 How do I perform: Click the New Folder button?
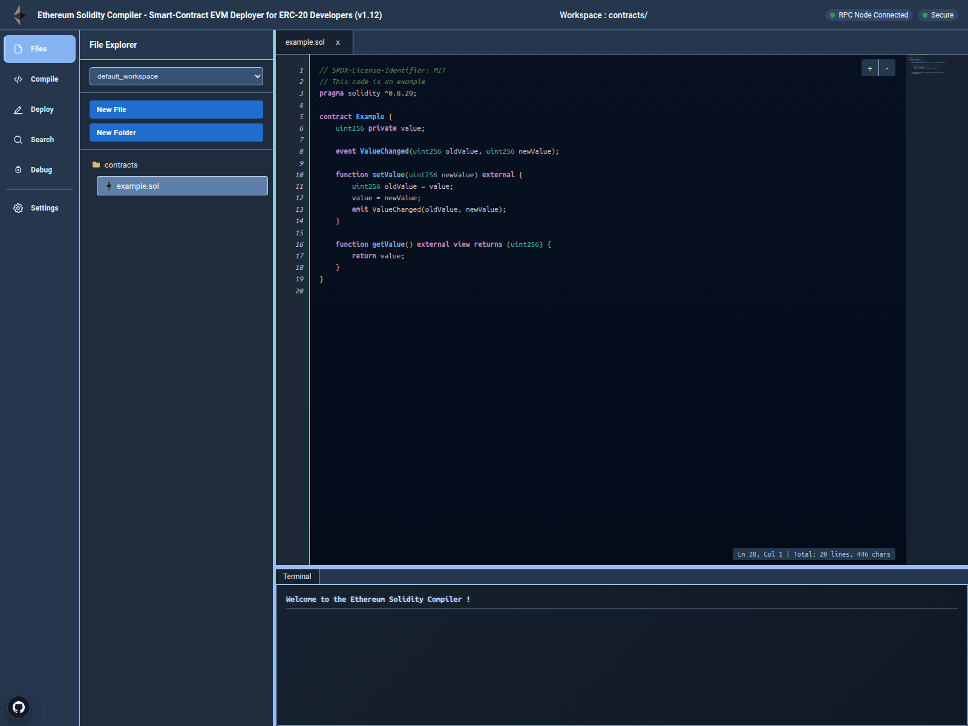click(176, 132)
